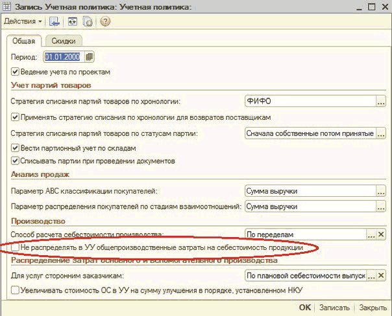Click the first toolbar save-record icon
392x316 pixels.
coord(55,21)
